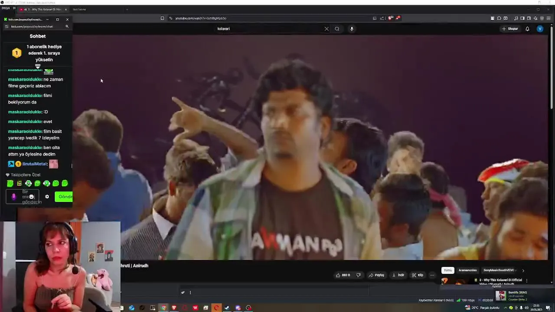Switch to the Why This Kolaveri Di tab

(x=42, y=10)
